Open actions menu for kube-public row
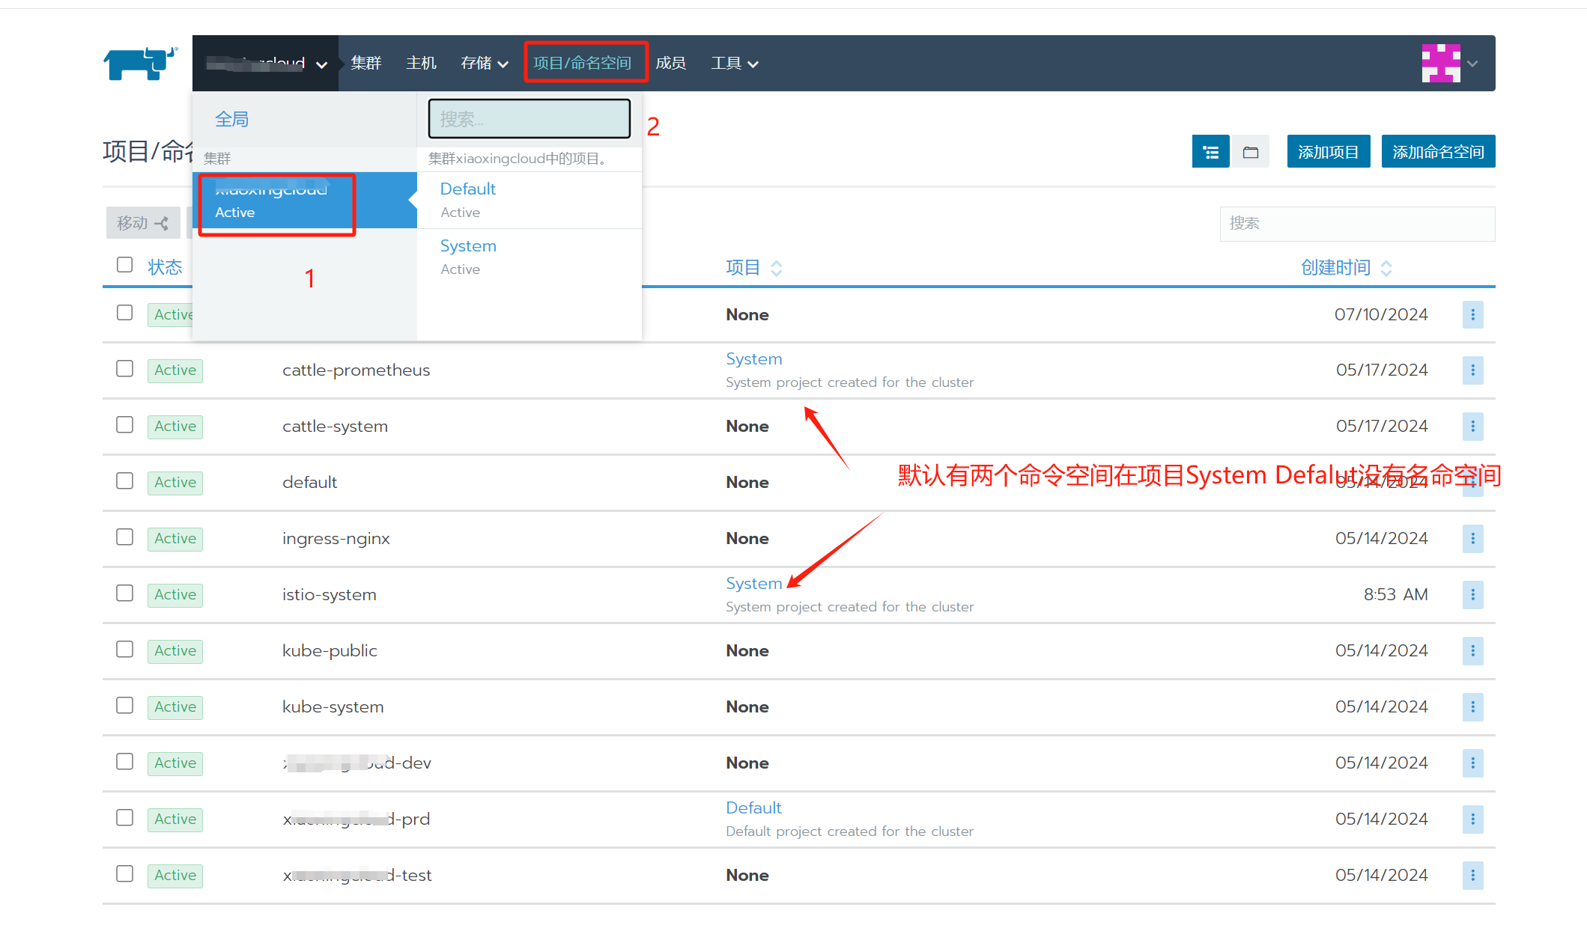 tap(1472, 651)
